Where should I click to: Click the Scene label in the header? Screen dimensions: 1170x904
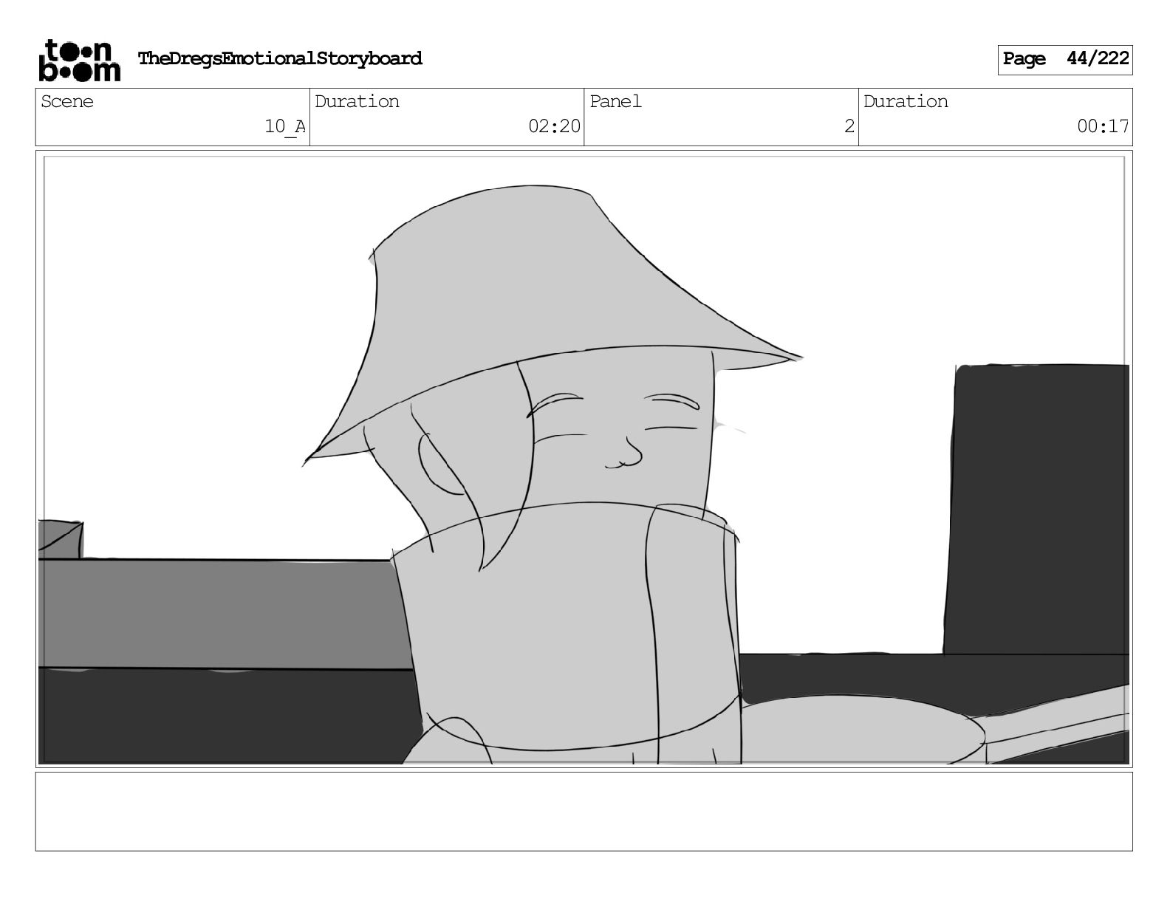pyautogui.click(x=67, y=101)
